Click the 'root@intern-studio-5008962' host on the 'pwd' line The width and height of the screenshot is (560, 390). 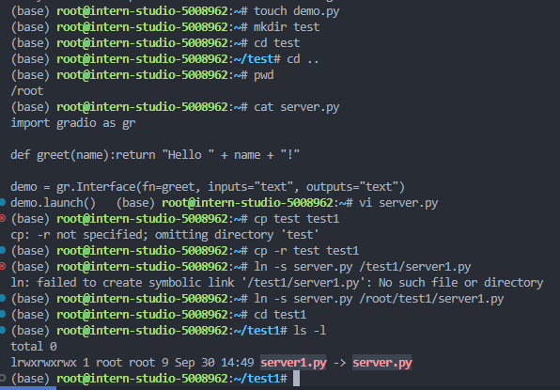pos(142,75)
